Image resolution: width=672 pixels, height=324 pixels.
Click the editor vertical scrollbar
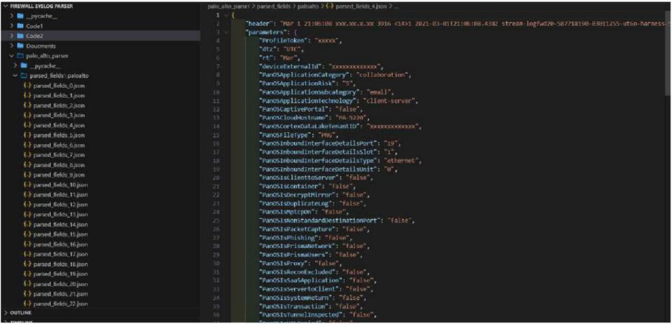click(x=668, y=75)
